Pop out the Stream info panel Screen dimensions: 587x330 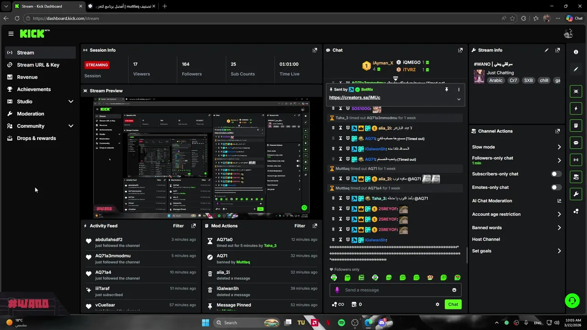(x=558, y=50)
